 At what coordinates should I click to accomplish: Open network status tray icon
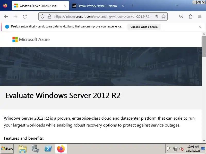(x=175, y=149)
